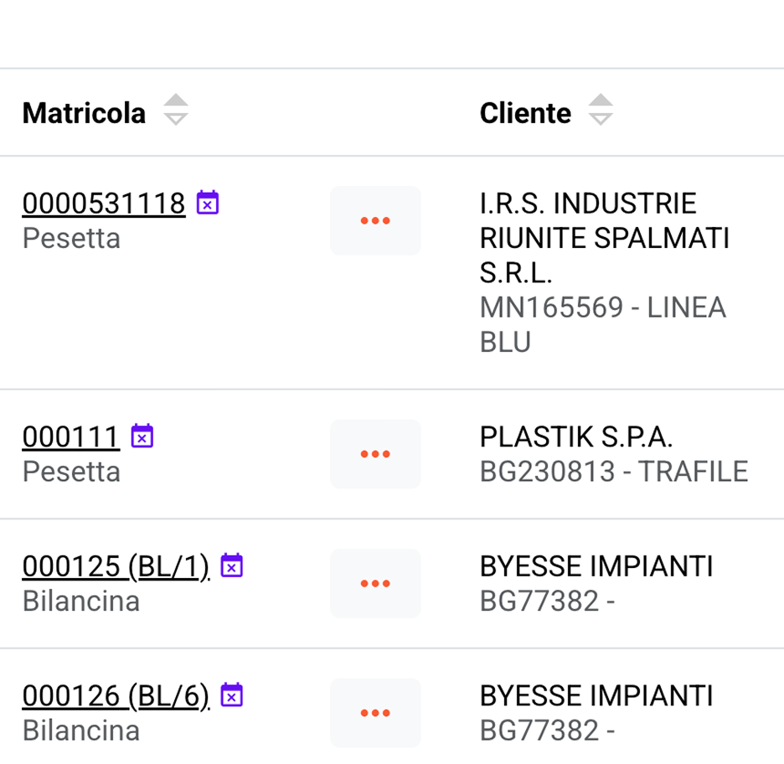
Task: Click calendar icon next to 000126 (BL/6)
Action: (231, 695)
